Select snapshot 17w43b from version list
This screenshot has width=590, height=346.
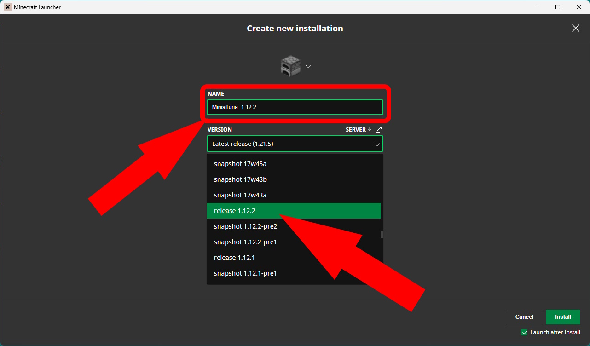point(294,179)
